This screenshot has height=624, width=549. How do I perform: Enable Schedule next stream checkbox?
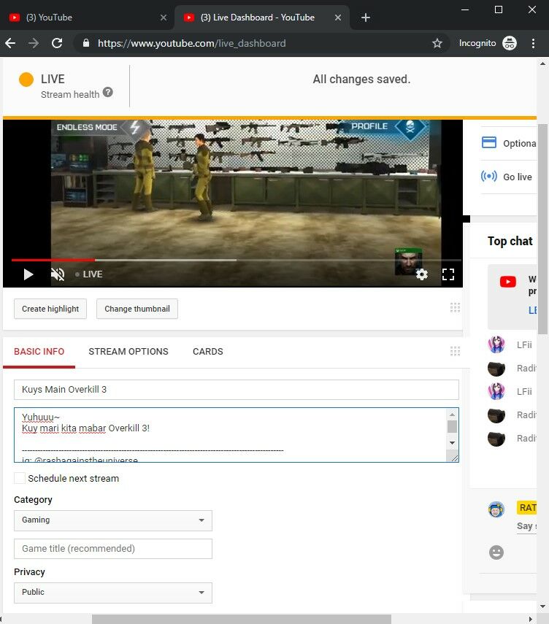(x=20, y=478)
